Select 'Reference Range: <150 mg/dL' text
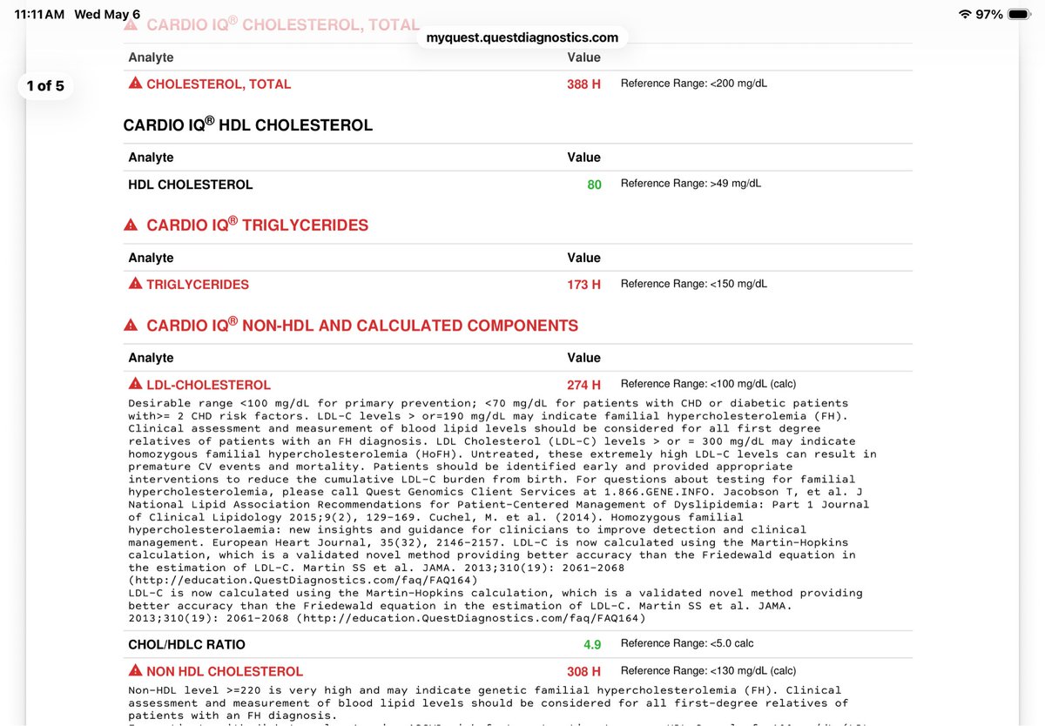This screenshot has width=1045, height=726. click(x=694, y=284)
